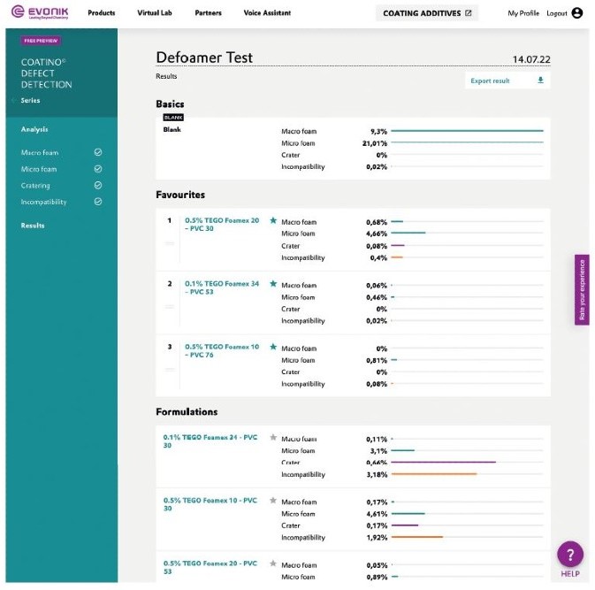Screen dimensions: 595x590
Task: Click the 1,92% incompatibility value
Action: 377,537
